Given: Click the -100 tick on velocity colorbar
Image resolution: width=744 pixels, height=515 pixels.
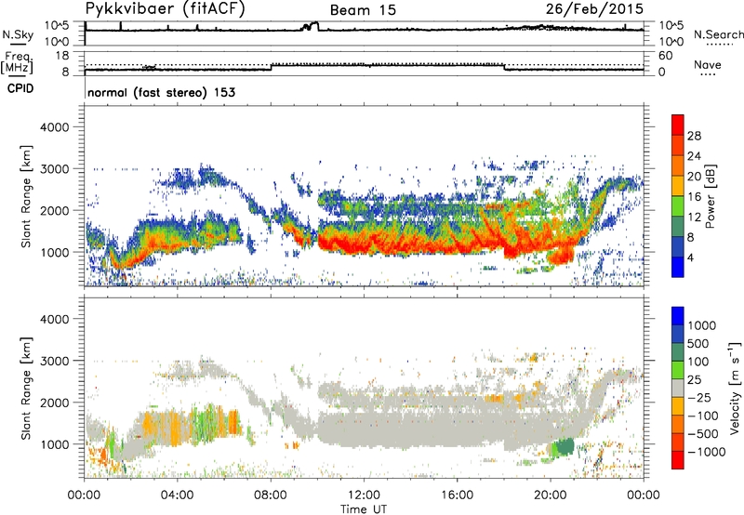Looking at the screenshot, I should [703, 416].
